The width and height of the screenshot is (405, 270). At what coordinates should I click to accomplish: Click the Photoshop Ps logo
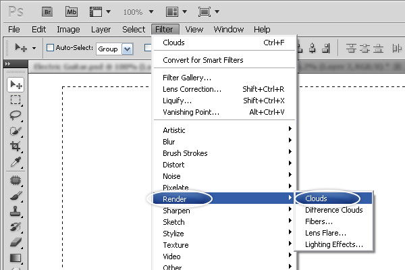click(x=16, y=12)
